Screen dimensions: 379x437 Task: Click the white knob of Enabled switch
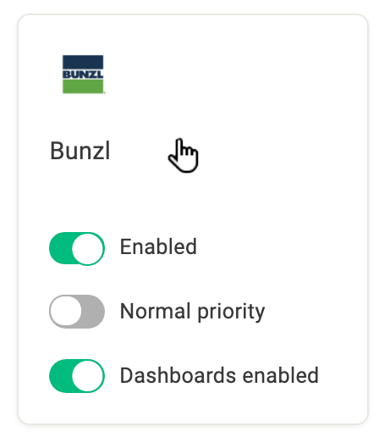88,248
